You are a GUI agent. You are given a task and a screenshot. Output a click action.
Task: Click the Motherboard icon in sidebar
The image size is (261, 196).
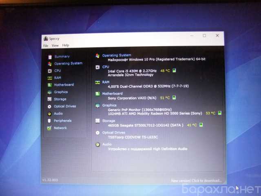50,85
